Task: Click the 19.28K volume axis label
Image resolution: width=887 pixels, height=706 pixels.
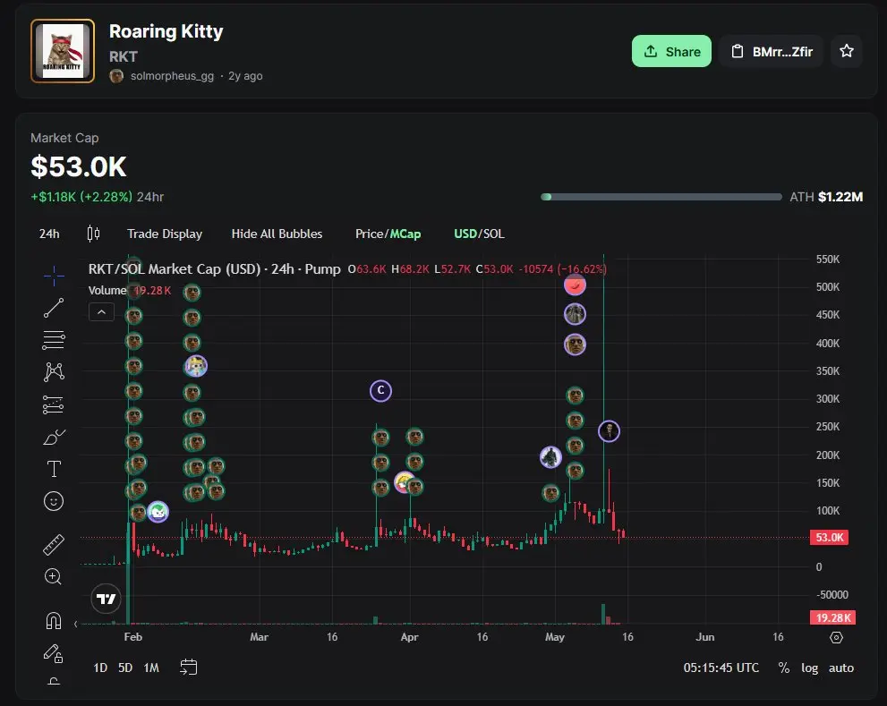Action: [x=832, y=617]
